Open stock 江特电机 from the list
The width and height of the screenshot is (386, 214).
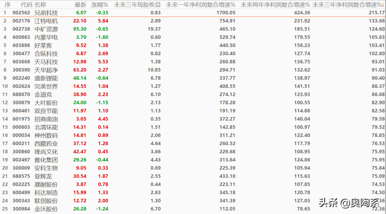[46, 21]
